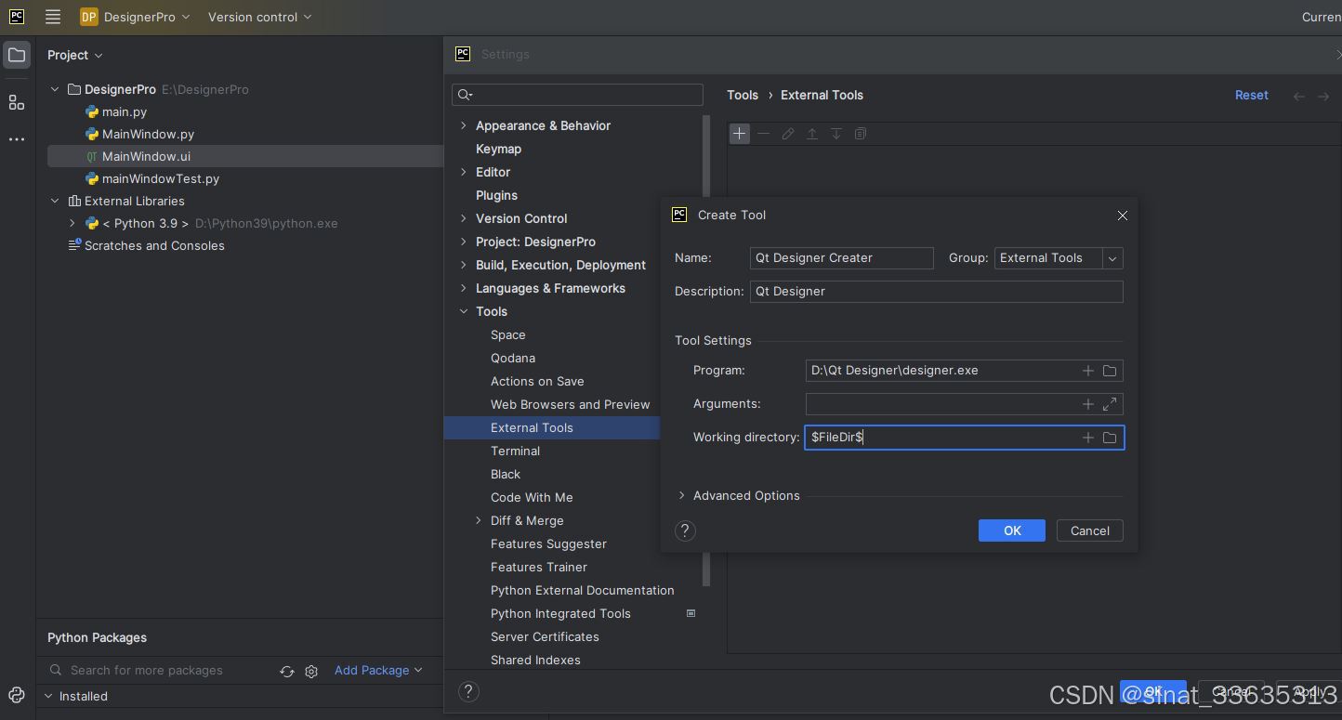
Task: Click the move down arrow toolbar icon
Action: click(835, 134)
